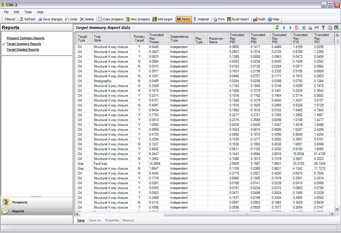Screen dimensions: 341x233
Task: Toggle the Filtered option in toolbar
Action: tap(10, 19)
